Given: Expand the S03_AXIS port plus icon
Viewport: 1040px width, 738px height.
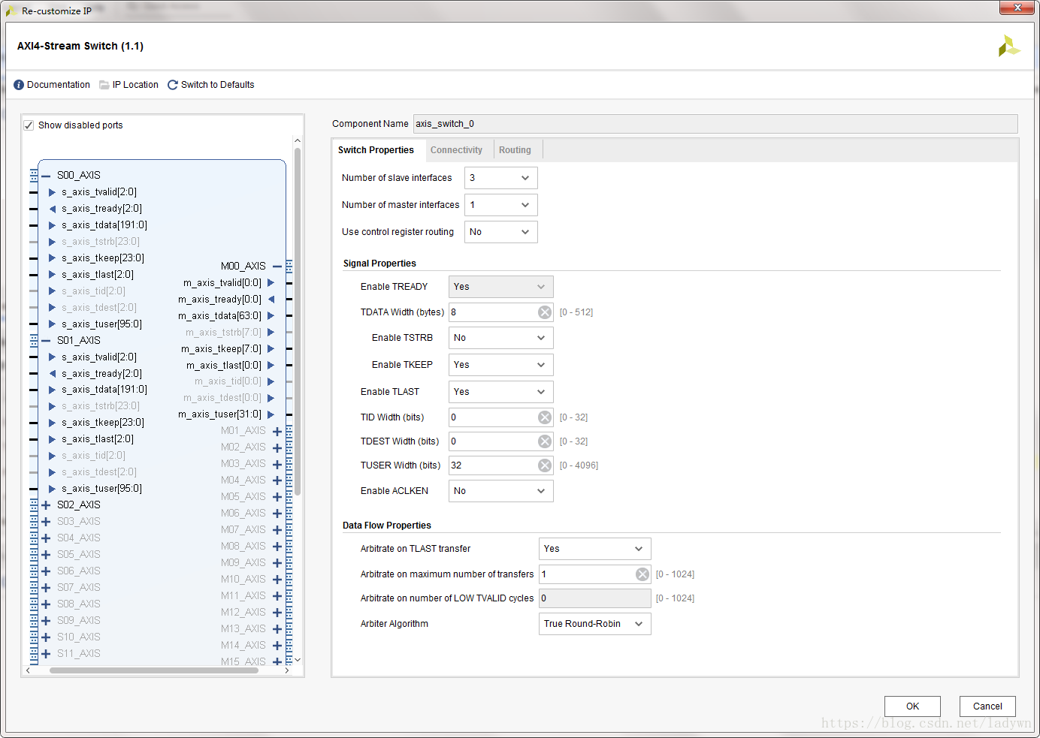Looking at the screenshot, I should (46, 522).
